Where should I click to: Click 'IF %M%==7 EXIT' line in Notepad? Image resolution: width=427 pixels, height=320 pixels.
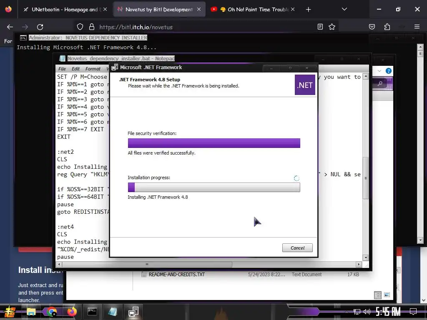coord(80,129)
